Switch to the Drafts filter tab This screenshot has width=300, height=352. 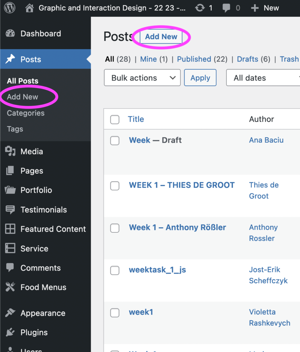point(247,59)
